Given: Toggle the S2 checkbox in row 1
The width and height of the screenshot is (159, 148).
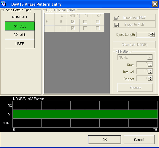Looking at the screenshot, I should coord(98,28).
